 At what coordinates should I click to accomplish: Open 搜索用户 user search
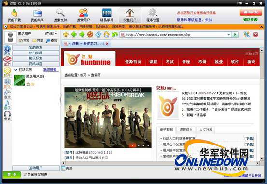(x=84, y=15)
